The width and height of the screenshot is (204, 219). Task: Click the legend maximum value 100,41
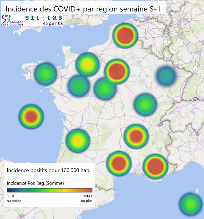87,196
